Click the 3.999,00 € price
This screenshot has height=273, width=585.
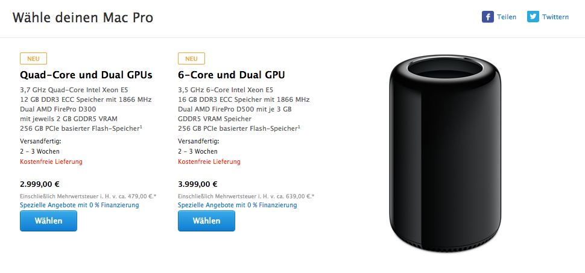click(198, 184)
